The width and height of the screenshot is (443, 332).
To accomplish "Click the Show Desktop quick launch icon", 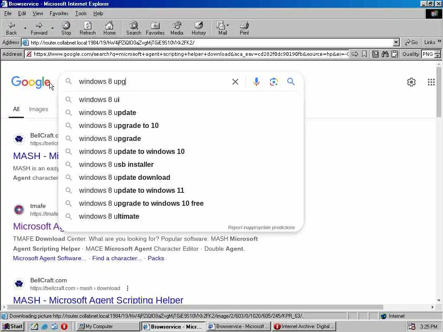I will pos(35,326).
